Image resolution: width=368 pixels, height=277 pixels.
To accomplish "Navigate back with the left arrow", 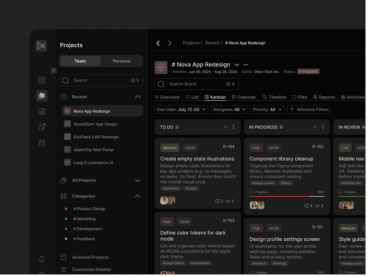I will coord(158,43).
